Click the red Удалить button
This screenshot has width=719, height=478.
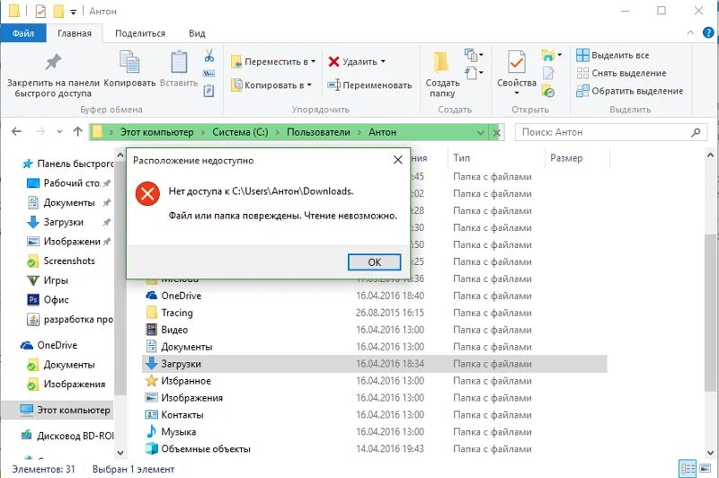352,61
